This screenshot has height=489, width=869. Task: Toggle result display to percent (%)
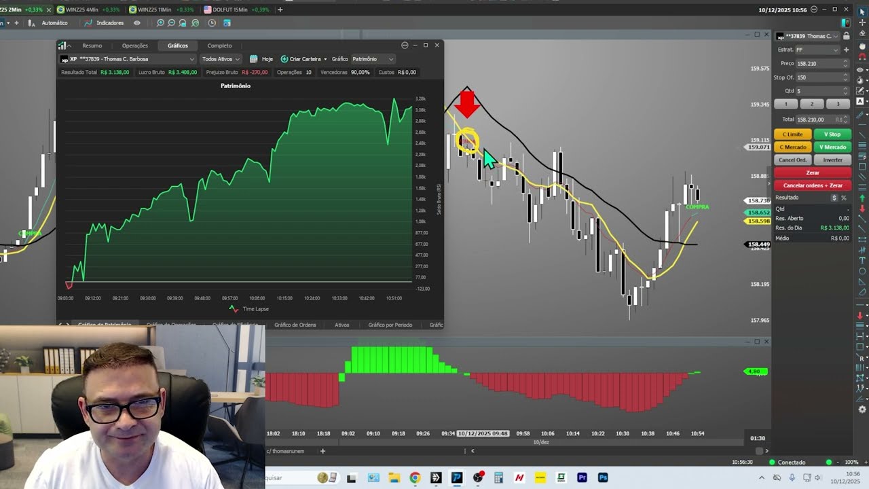click(x=844, y=198)
